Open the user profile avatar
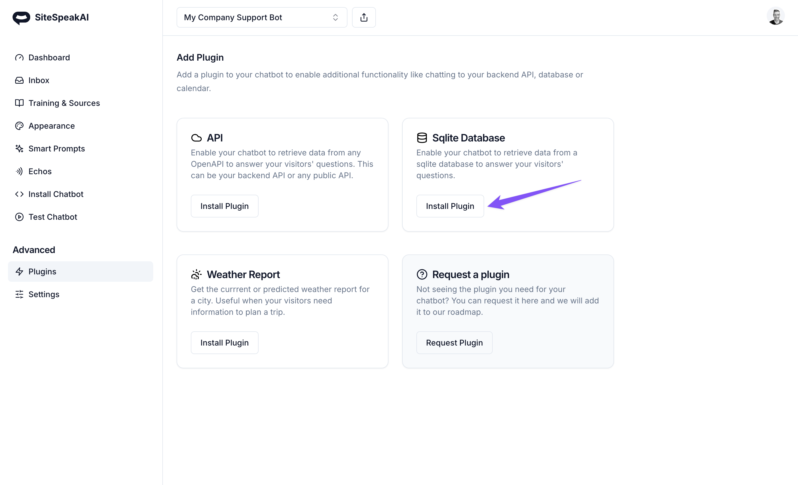 click(775, 16)
